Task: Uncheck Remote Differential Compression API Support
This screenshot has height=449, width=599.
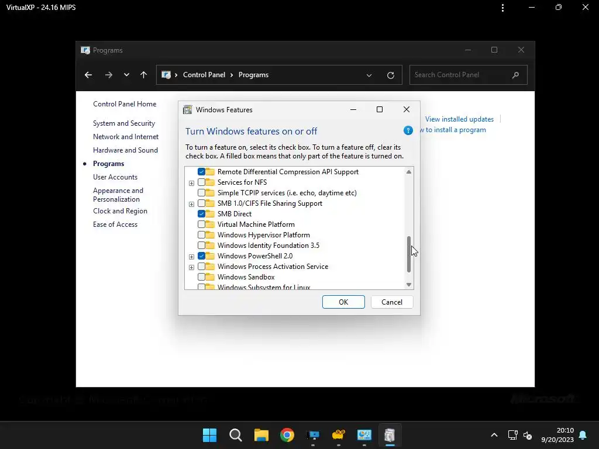Action: pos(201,172)
